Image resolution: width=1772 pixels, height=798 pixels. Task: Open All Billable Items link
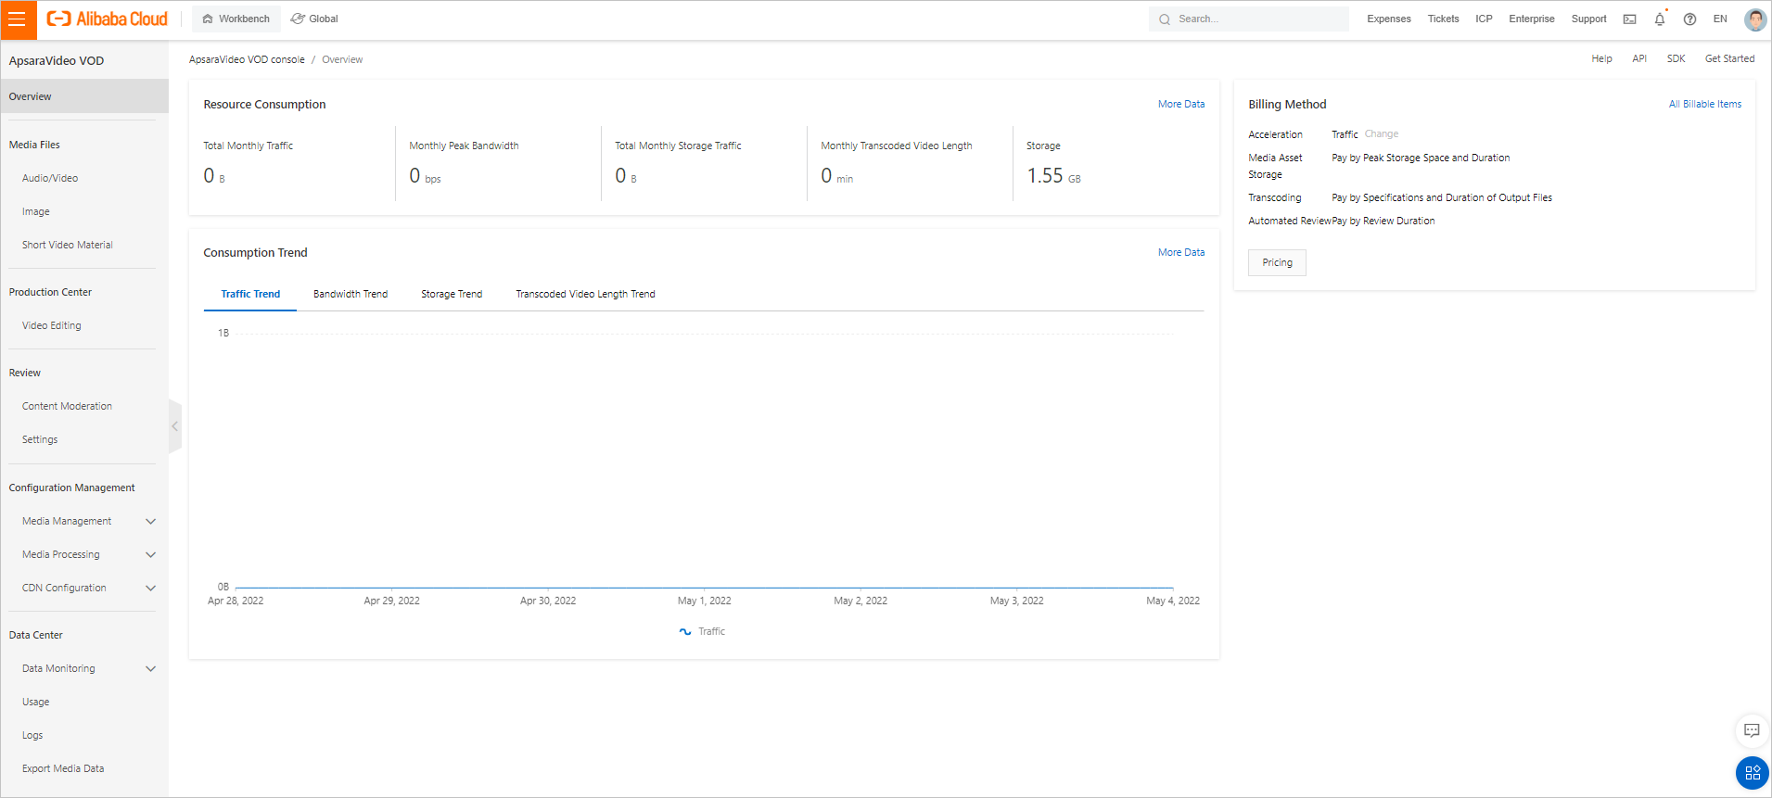point(1705,104)
